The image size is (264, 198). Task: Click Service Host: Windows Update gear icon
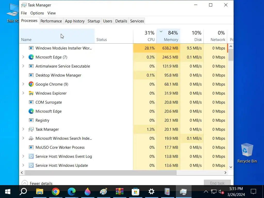pos(31,166)
